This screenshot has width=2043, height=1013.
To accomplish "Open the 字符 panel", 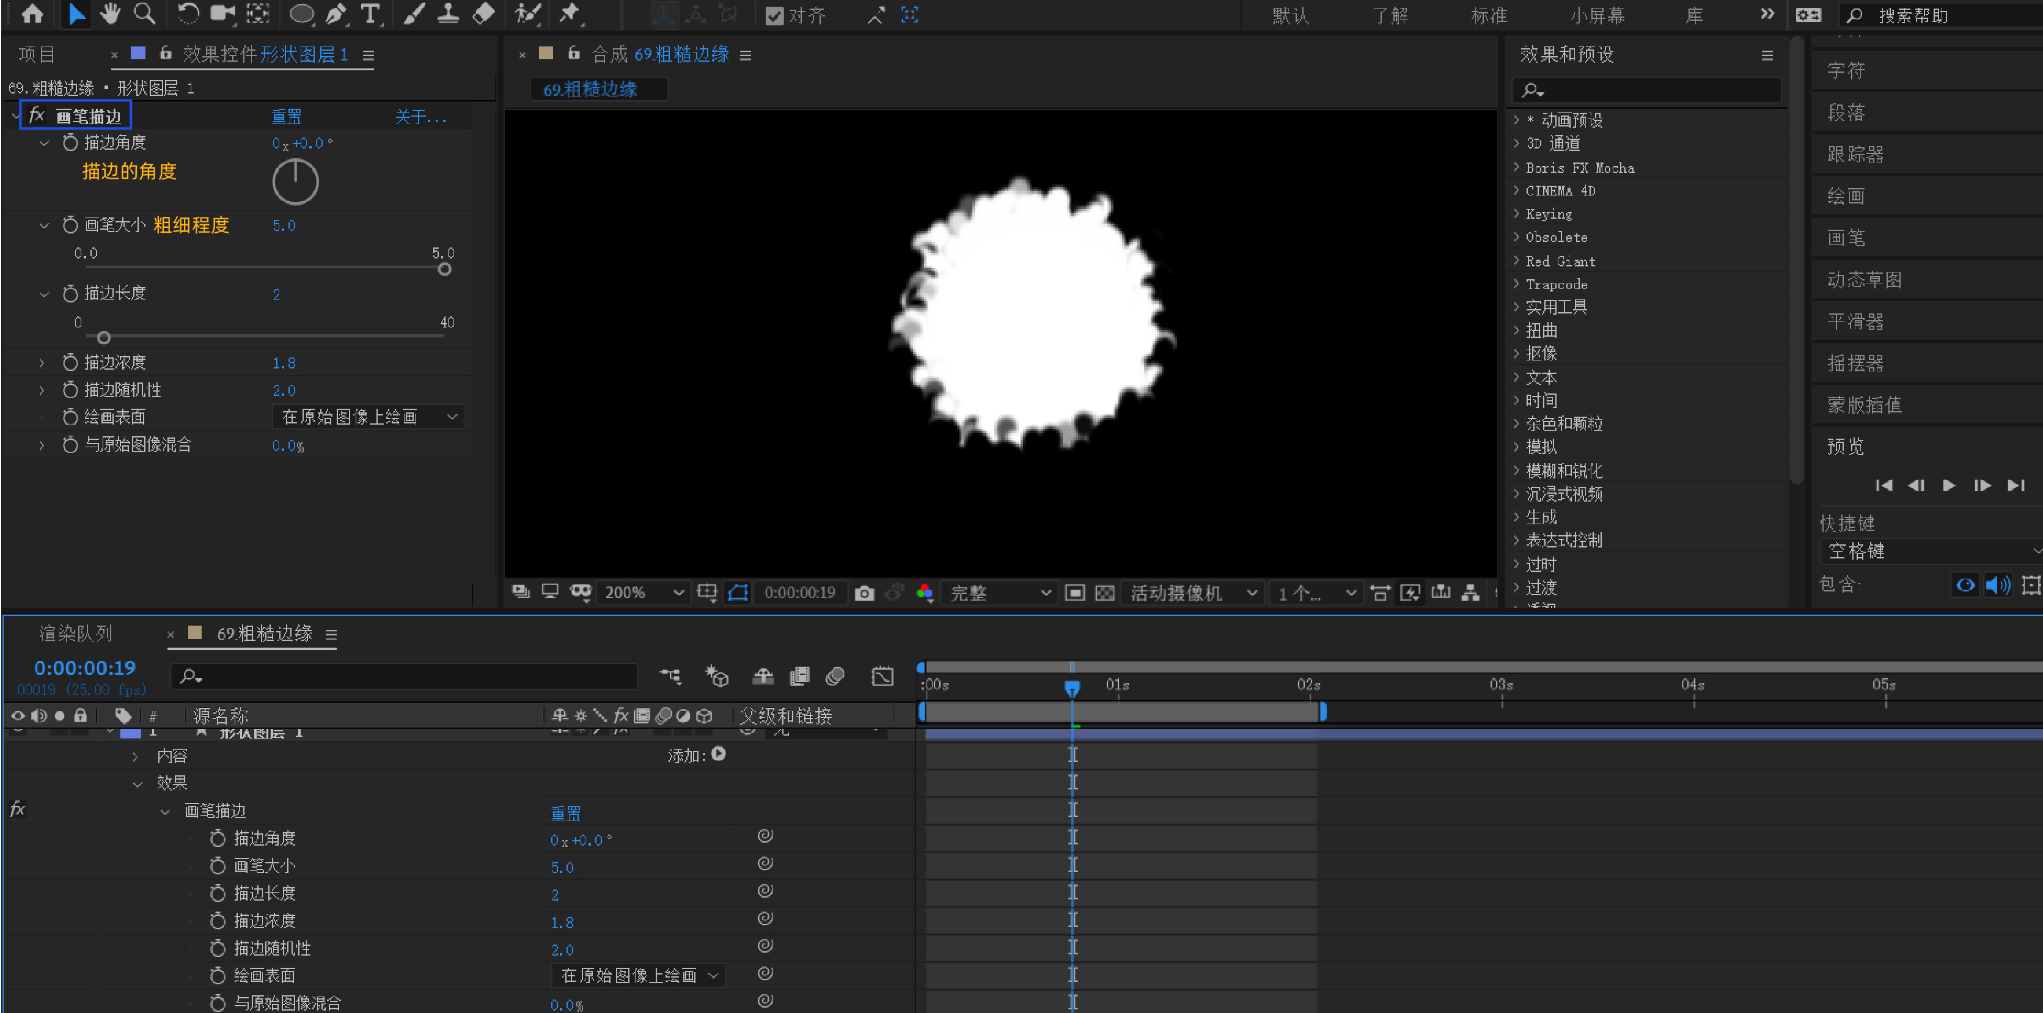I will point(1846,70).
